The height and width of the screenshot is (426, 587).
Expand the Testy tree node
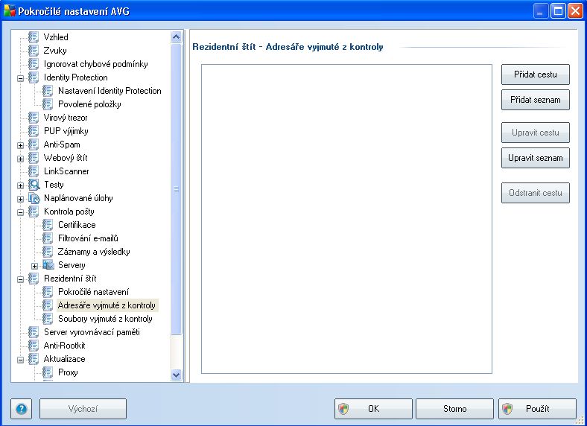coord(21,185)
